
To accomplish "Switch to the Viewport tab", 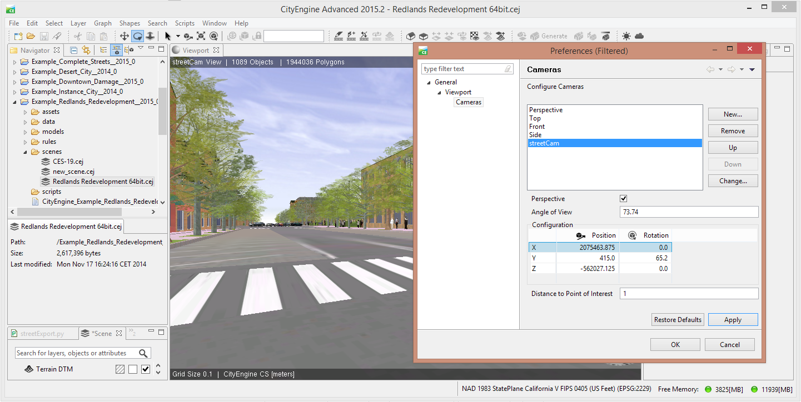I will tap(195, 51).
